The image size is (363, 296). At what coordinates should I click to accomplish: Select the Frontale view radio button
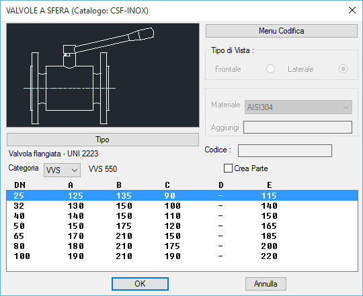pyautogui.click(x=270, y=69)
